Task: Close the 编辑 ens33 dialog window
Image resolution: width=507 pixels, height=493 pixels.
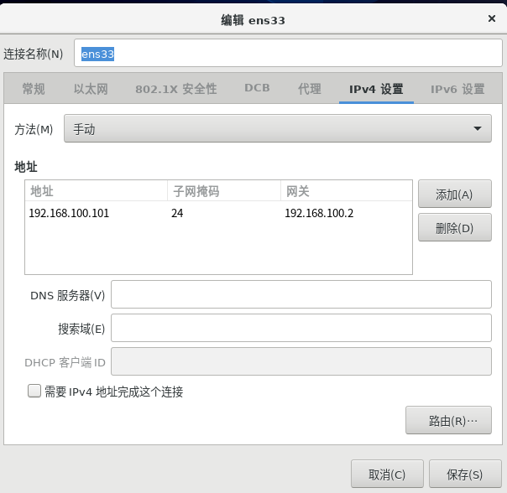Action: pyautogui.click(x=491, y=18)
